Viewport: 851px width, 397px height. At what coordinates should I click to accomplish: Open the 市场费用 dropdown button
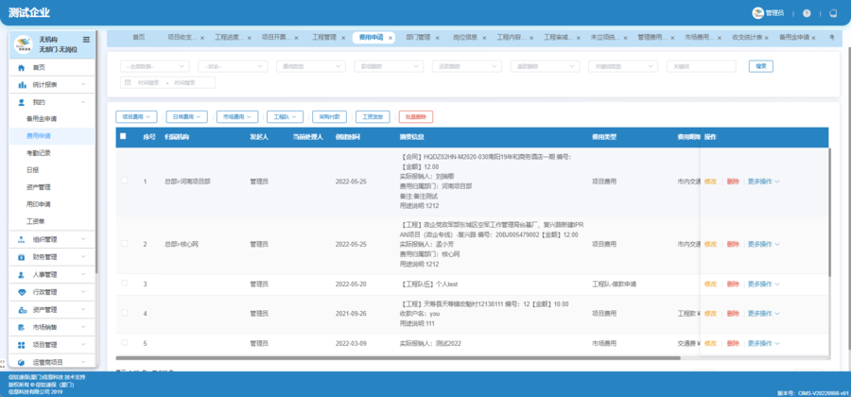tap(237, 116)
